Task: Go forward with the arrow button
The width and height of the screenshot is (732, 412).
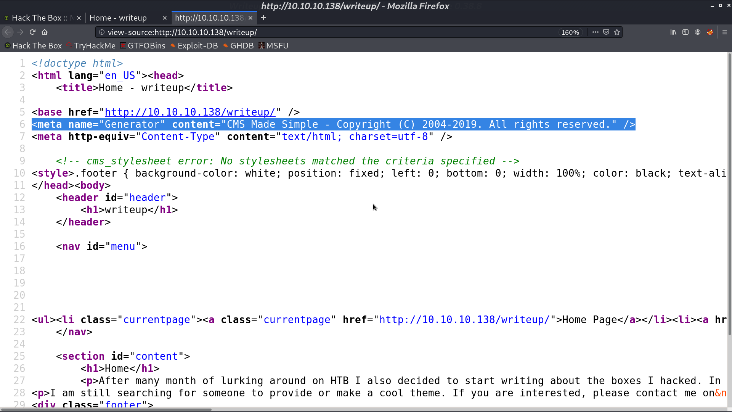Action: 20,32
